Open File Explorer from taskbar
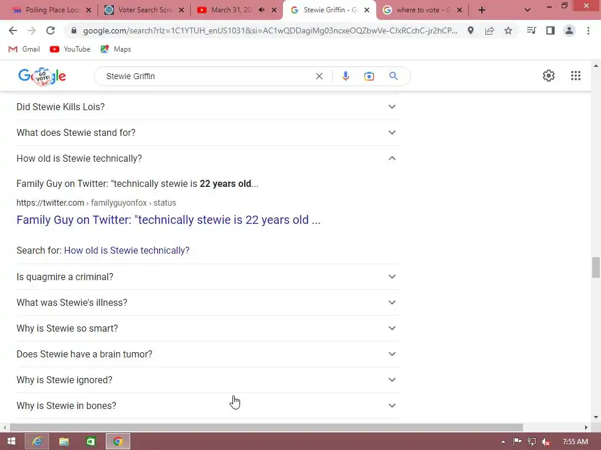Image resolution: width=601 pixels, height=450 pixels. (64, 441)
